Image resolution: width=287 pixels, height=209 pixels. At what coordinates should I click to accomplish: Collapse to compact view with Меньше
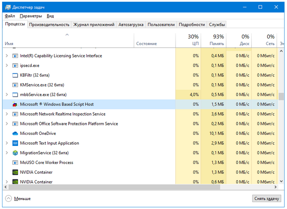pyautogui.click(x=18, y=199)
